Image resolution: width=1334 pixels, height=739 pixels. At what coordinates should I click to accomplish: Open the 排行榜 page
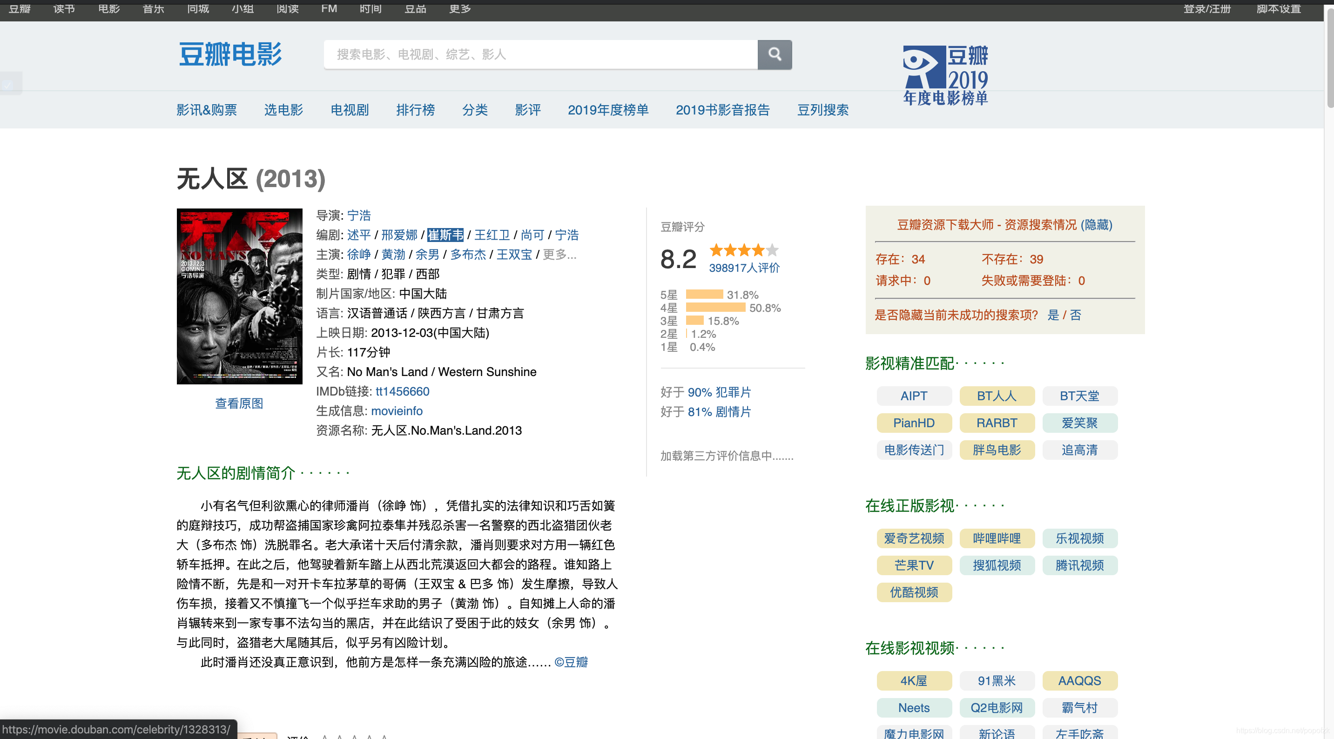[415, 110]
